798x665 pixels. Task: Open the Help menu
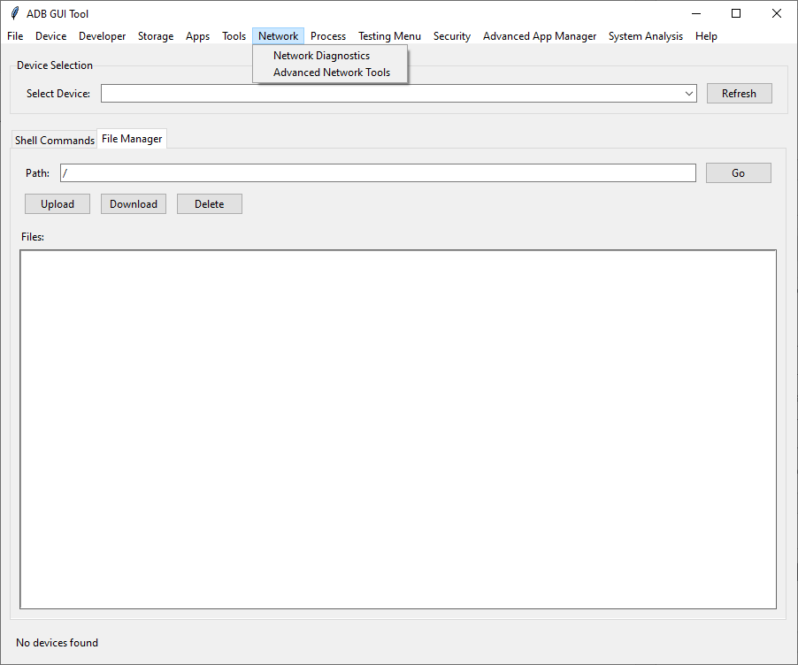pyautogui.click(x=706, y=36)
